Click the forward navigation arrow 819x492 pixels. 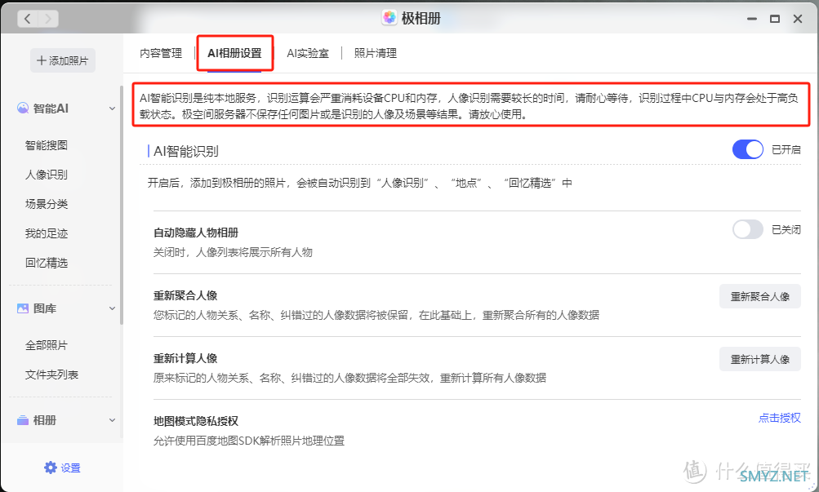click(48, 19)
